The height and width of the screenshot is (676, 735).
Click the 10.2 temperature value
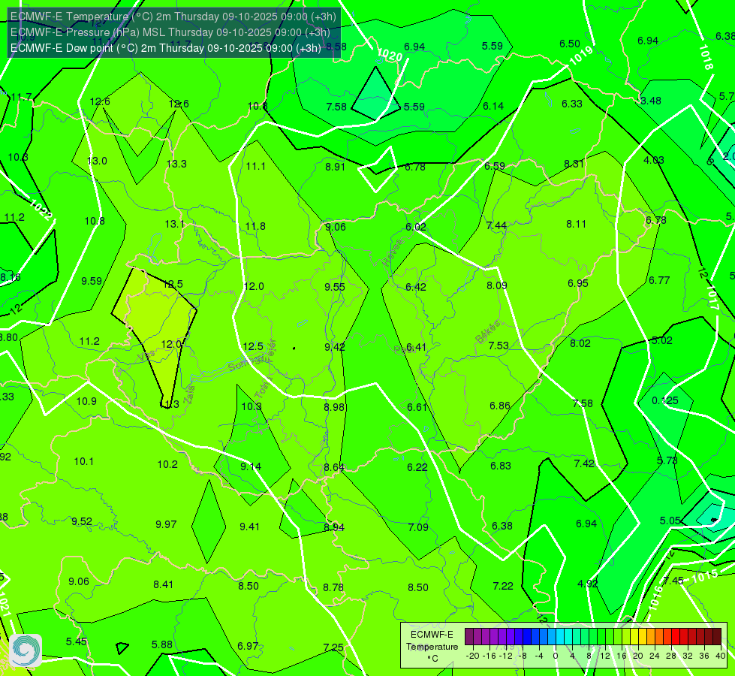[x=167, y=464]
